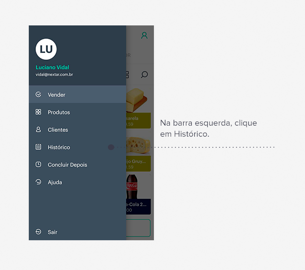
Task: Choose Histórico from the left bar
Action: 77,147
